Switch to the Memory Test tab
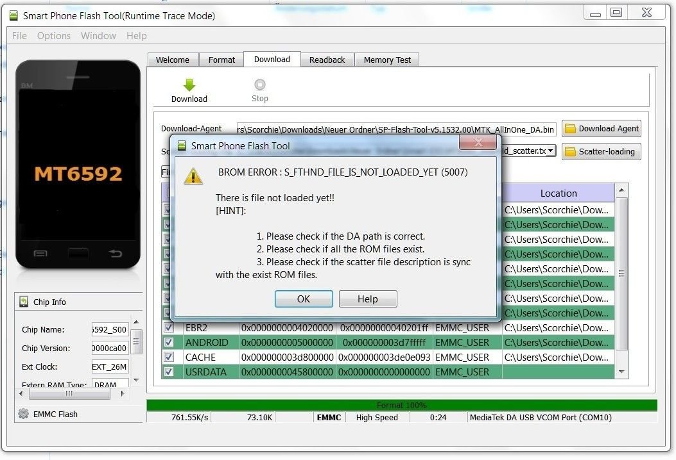The width and height of the screenshot is (676, 460). pos(387,60)
